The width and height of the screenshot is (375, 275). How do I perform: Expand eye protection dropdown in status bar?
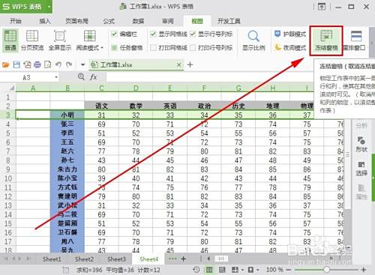[257, 270]
